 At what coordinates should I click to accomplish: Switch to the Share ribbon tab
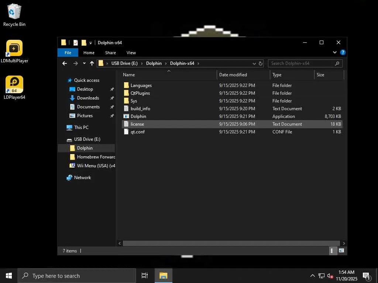(x=110, y=53)
